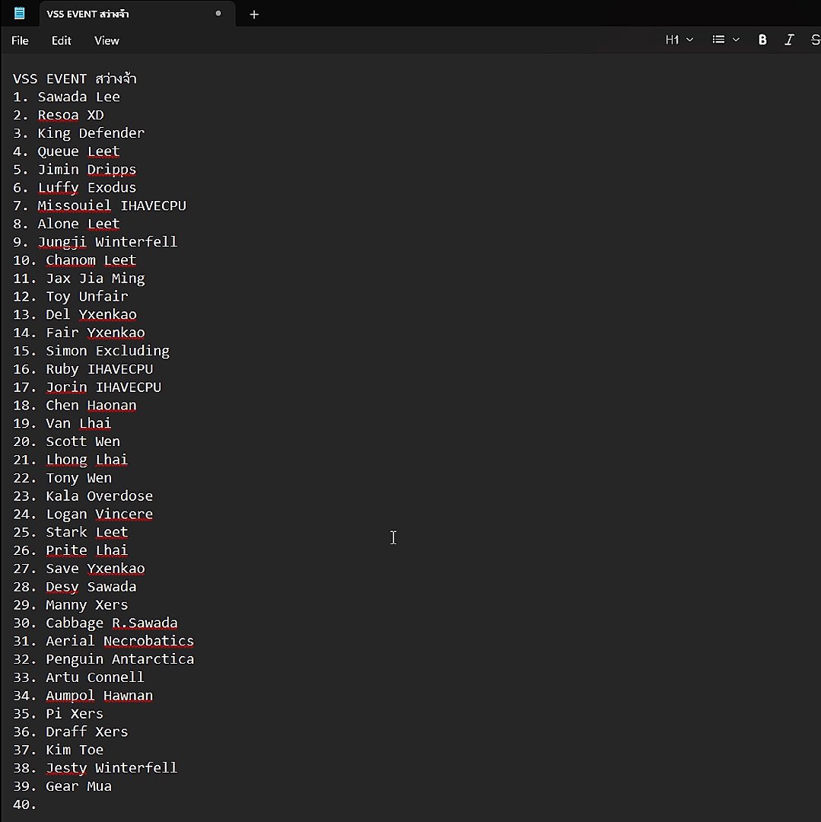The image size is (821, 822).
Task: Click on line 32 Penguin Antarctica
Action: pyautogui.click(x=103, y=659)
